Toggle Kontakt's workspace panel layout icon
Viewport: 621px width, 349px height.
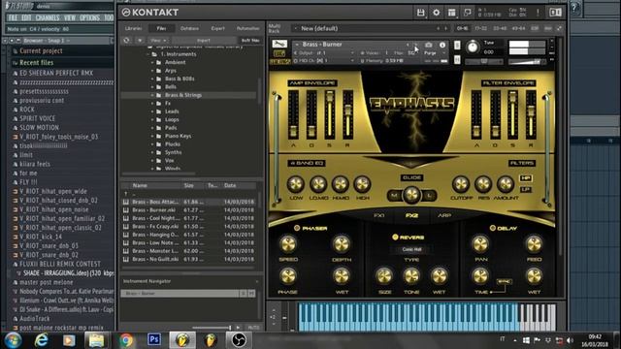452,13
